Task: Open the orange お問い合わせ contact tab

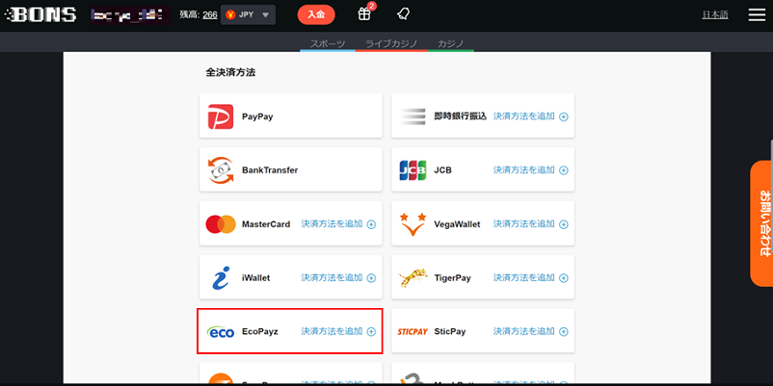Action: [761, 223]
